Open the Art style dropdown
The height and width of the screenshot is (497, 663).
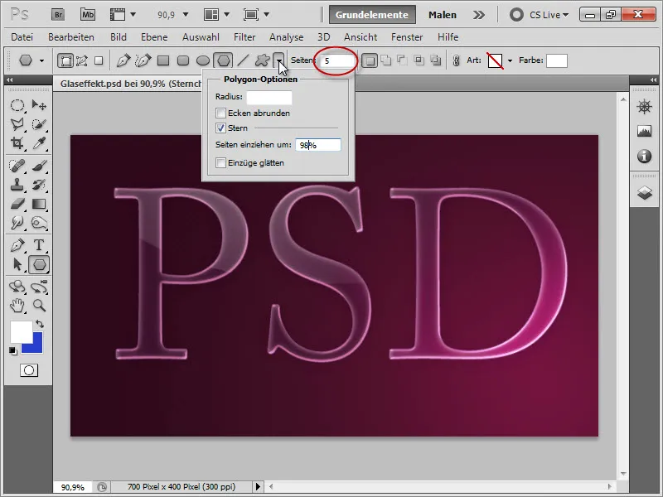(x=506, y=59)
